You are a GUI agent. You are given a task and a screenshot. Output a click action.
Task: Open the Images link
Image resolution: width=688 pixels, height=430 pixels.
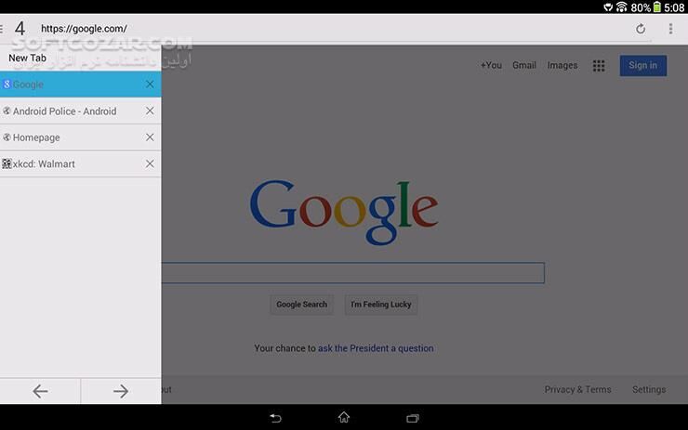(x=562, y=65)
